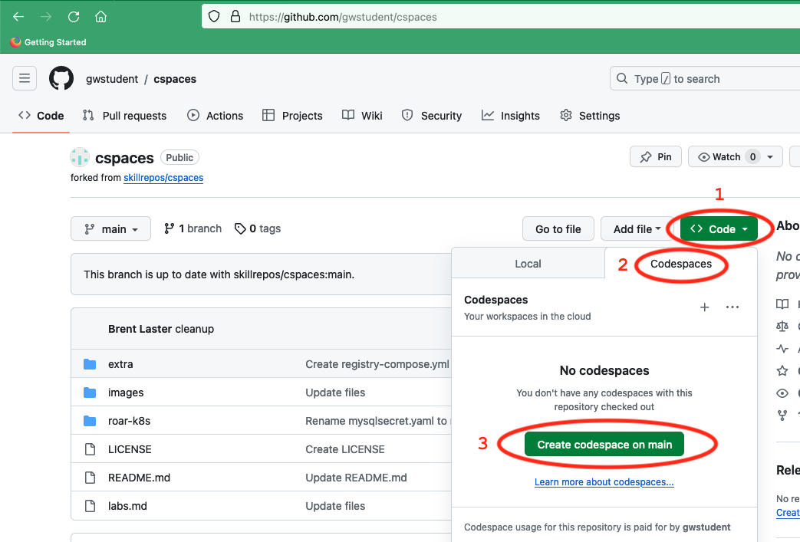Click the stars icon in About sidebar
This screenshot has height=542, width=800.
[782, 371]
